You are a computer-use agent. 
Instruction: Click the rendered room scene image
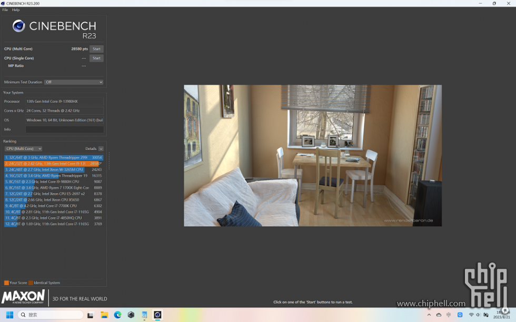pyautogui.click(x=313, y=156)
